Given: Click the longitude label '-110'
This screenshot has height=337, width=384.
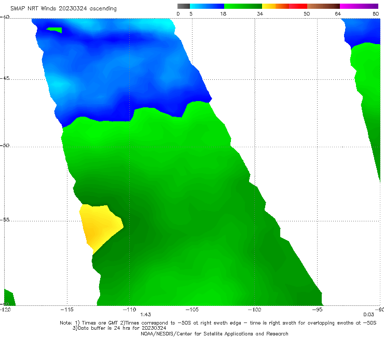Looking at the screenshot, I should coord(129,310).
